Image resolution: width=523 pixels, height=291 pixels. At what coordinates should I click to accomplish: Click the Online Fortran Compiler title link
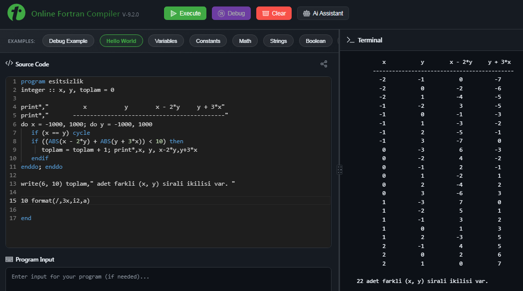75,13
